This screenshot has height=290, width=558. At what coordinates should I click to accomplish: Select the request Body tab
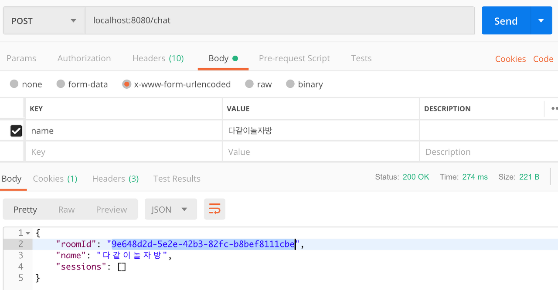(223, 58)
